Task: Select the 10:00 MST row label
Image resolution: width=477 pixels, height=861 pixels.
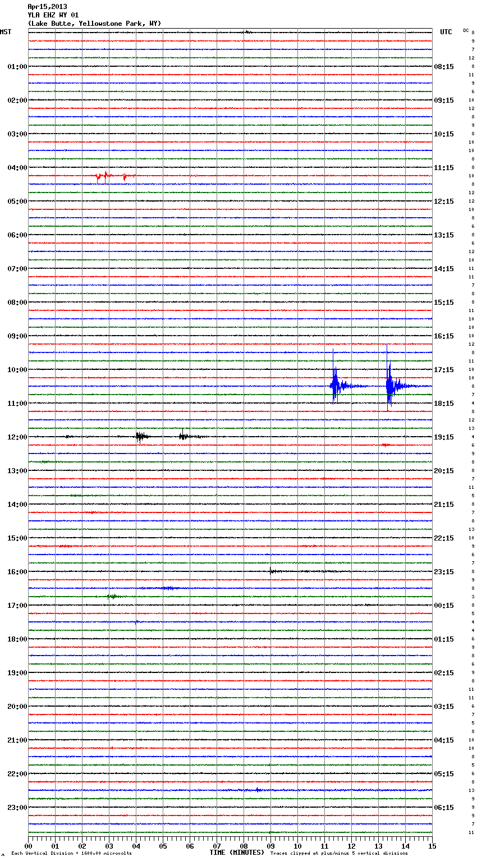Action: click(17, 370)
